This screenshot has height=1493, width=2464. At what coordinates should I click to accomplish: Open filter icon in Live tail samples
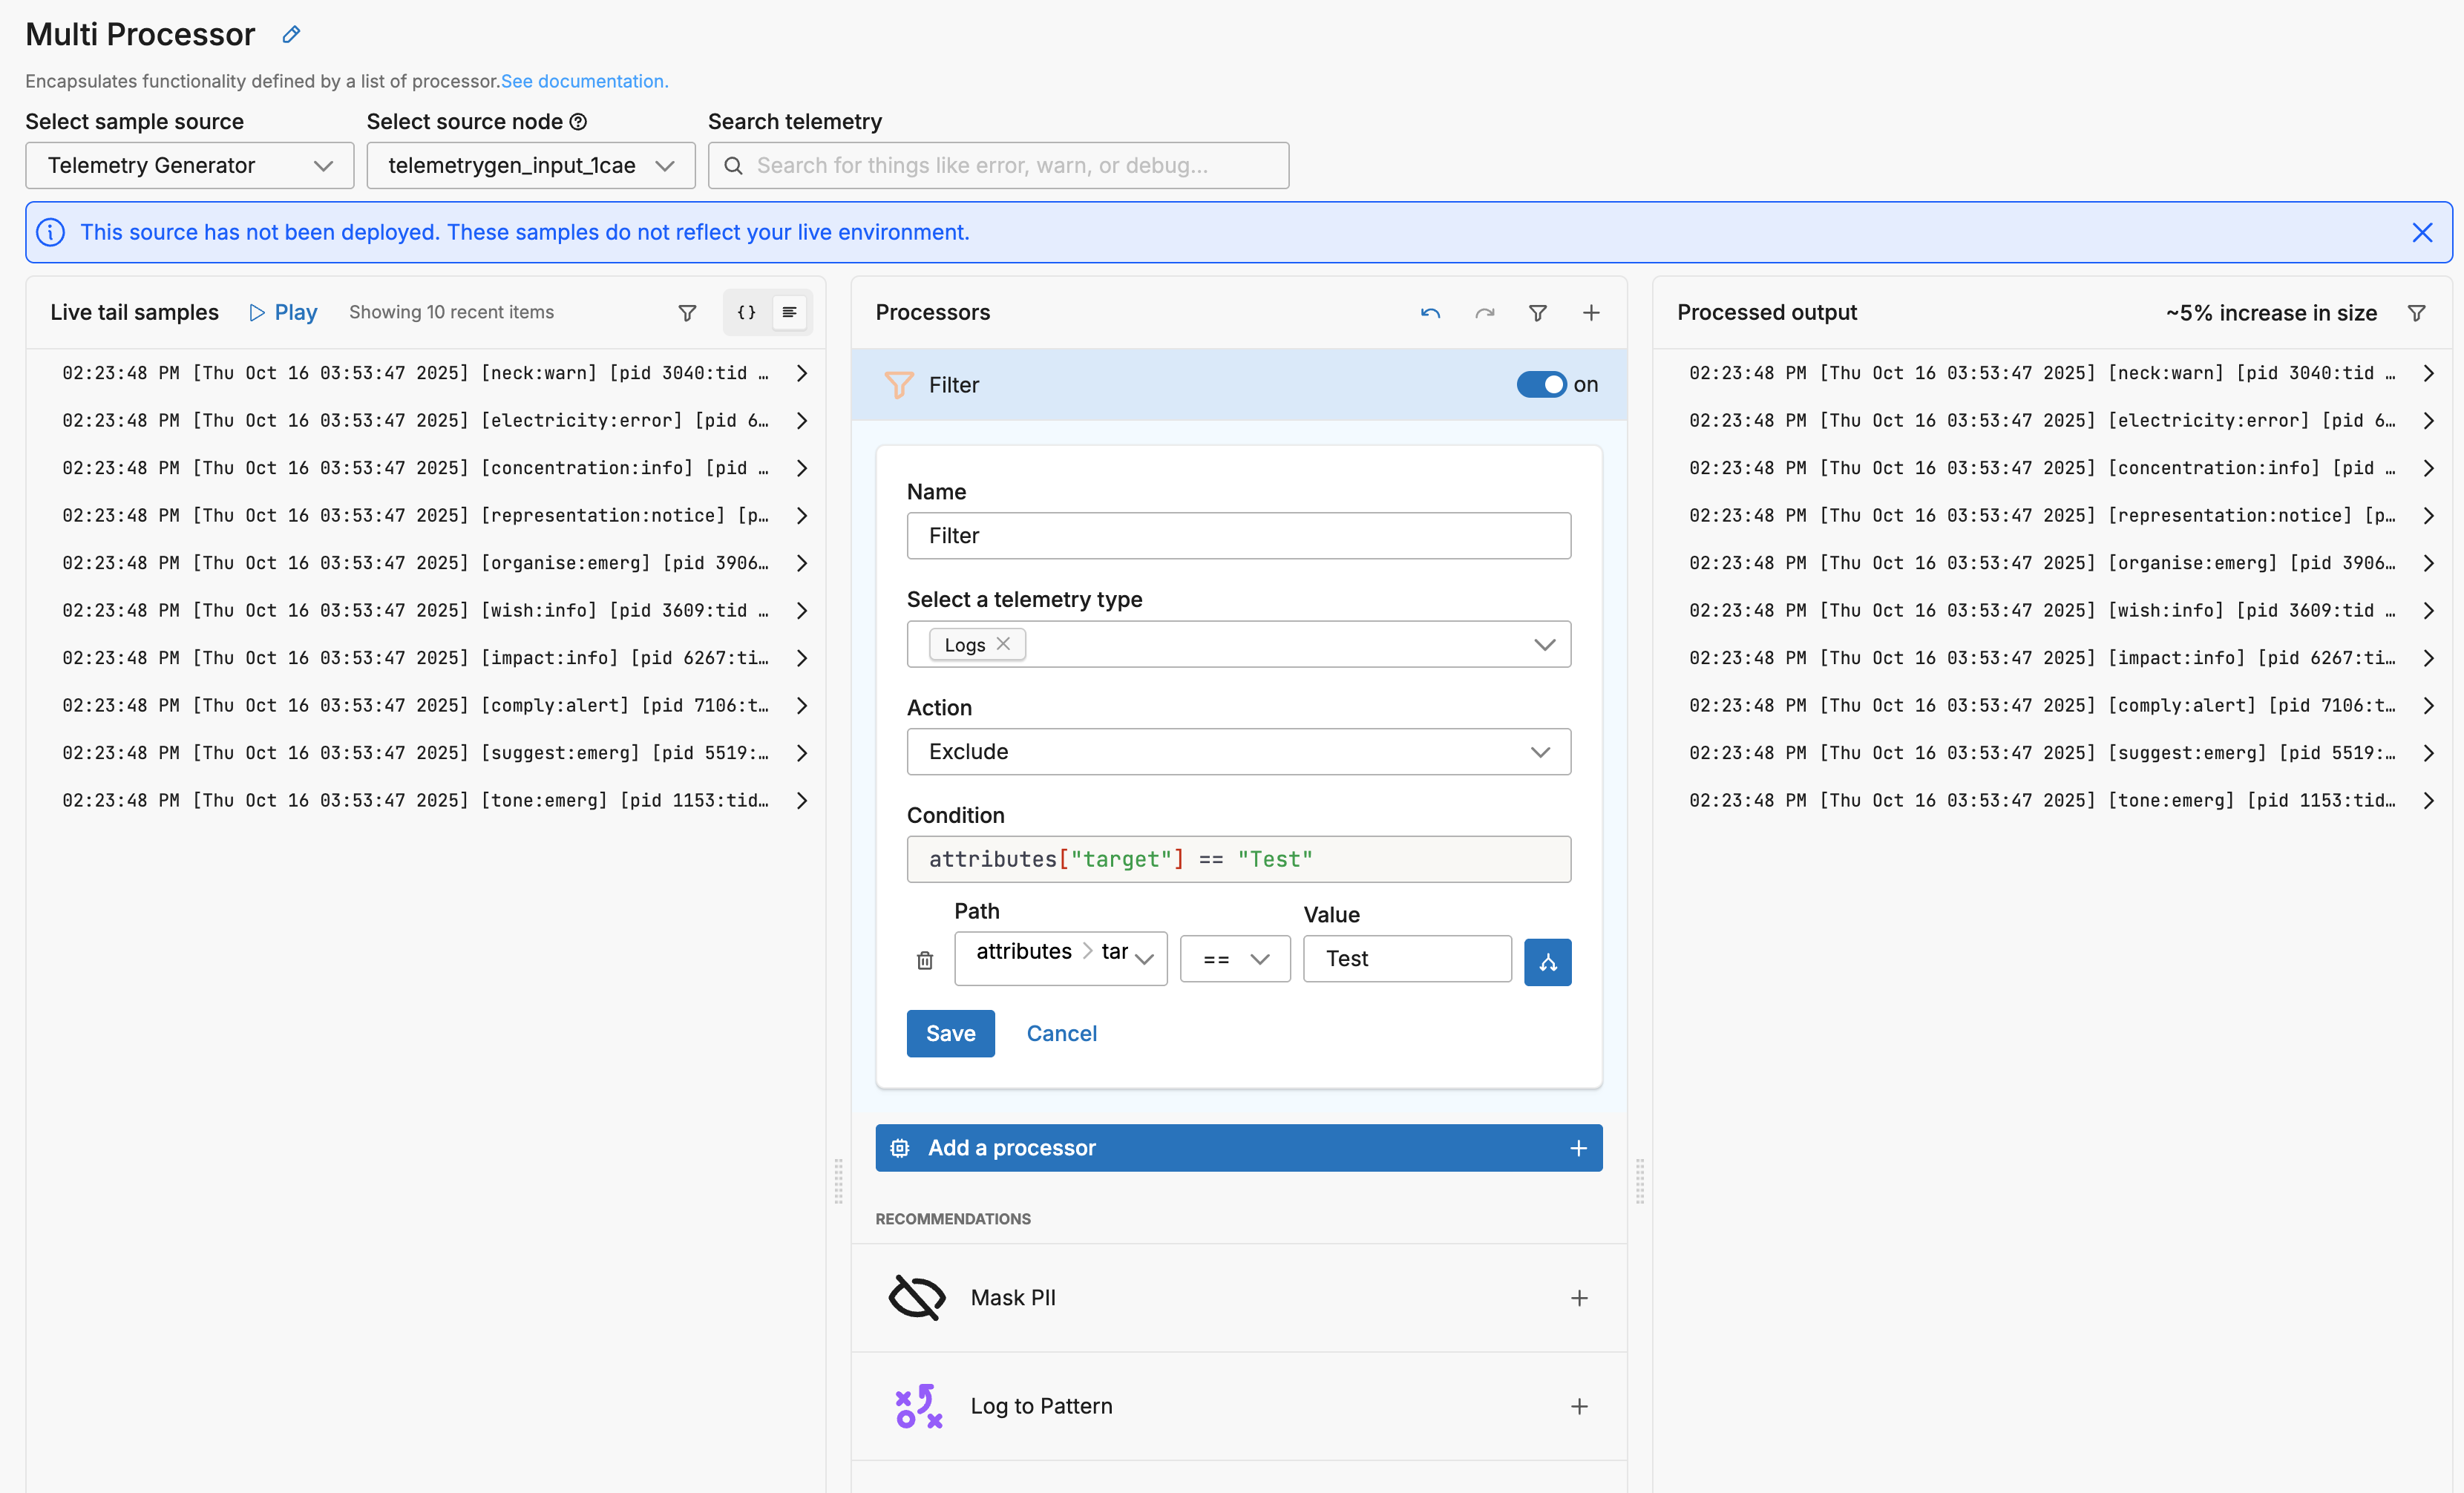tap(687, 313)
